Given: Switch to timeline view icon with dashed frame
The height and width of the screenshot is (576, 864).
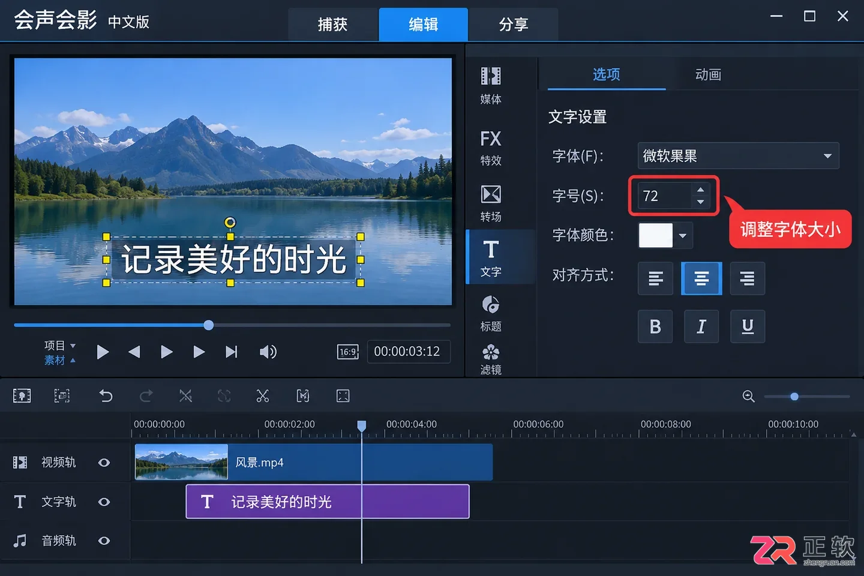Looking at the screenshot, I should [x=62, y=396].
